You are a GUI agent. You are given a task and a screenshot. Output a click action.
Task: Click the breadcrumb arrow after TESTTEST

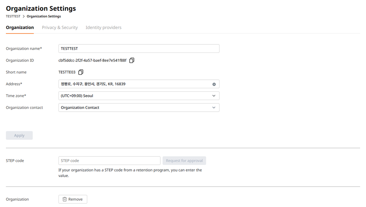(x=24, y=16)
